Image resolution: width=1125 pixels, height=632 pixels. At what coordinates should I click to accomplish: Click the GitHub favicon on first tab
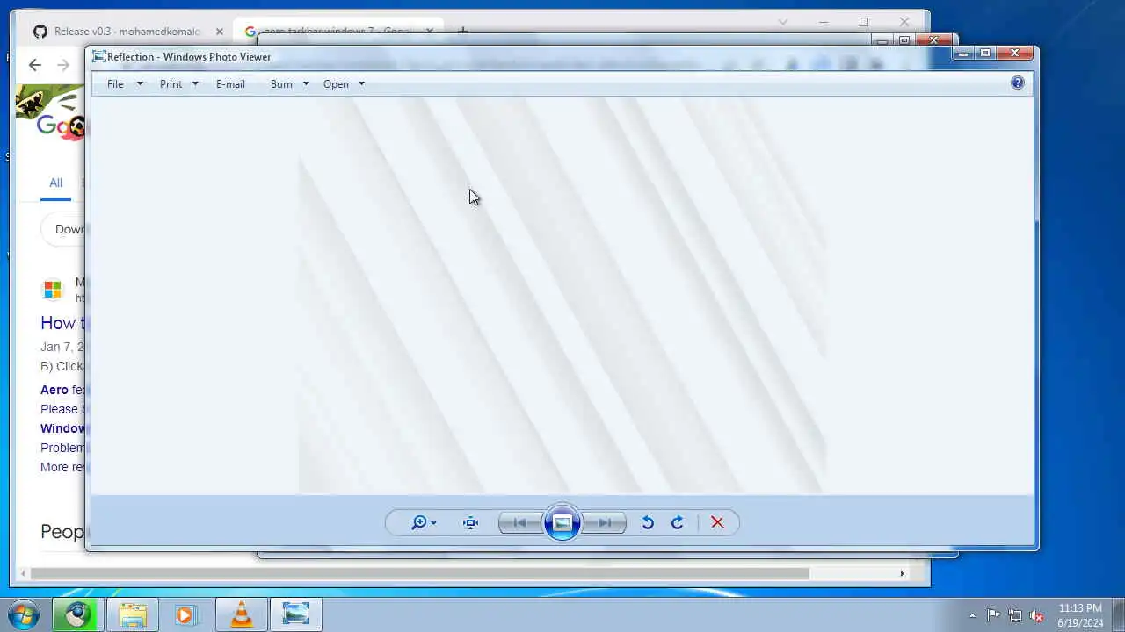[40, 32]
